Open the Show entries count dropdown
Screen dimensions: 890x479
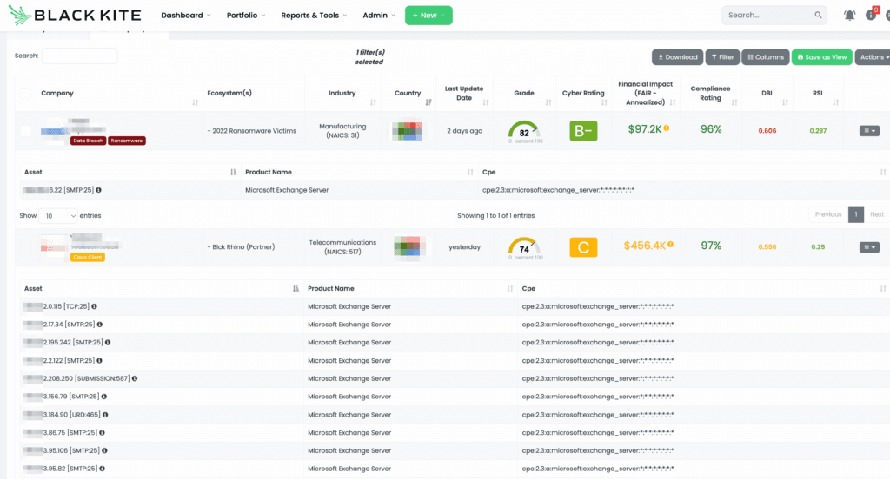tap(59, 215)
